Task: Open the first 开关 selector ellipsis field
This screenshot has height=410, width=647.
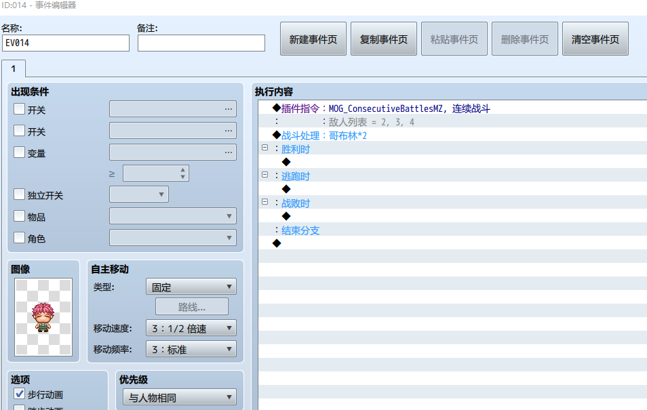Action: 173,109
